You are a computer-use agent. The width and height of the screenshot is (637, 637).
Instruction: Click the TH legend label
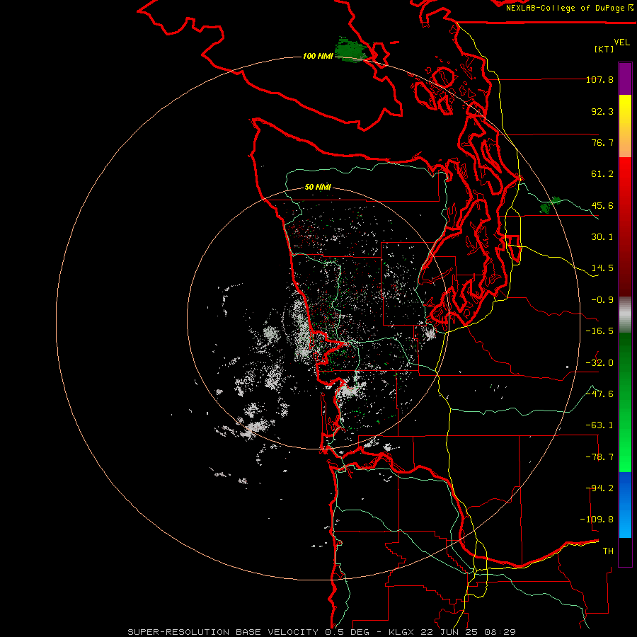[608, 551]
